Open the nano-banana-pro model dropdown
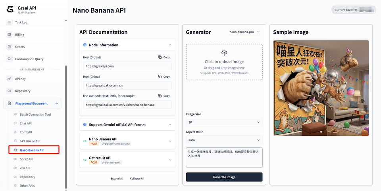Screen dimensions: 381x191 pyautogui.click(x=244, y=32)
